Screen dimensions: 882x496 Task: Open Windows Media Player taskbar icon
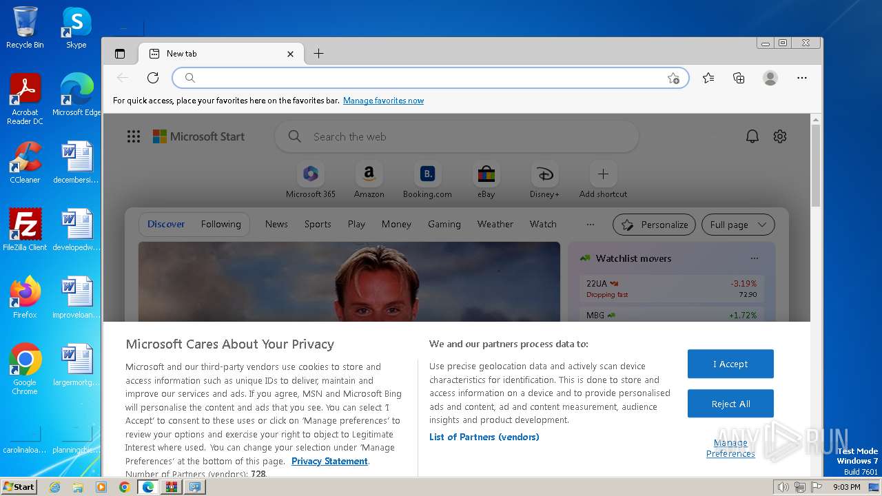click(101, 487)
